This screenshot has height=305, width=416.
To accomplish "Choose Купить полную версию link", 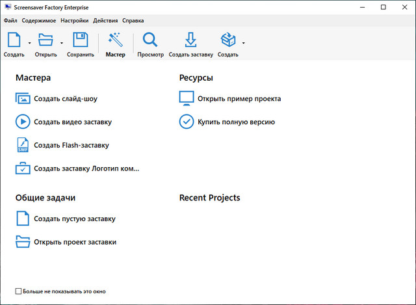I will click(x=236, y=122).
